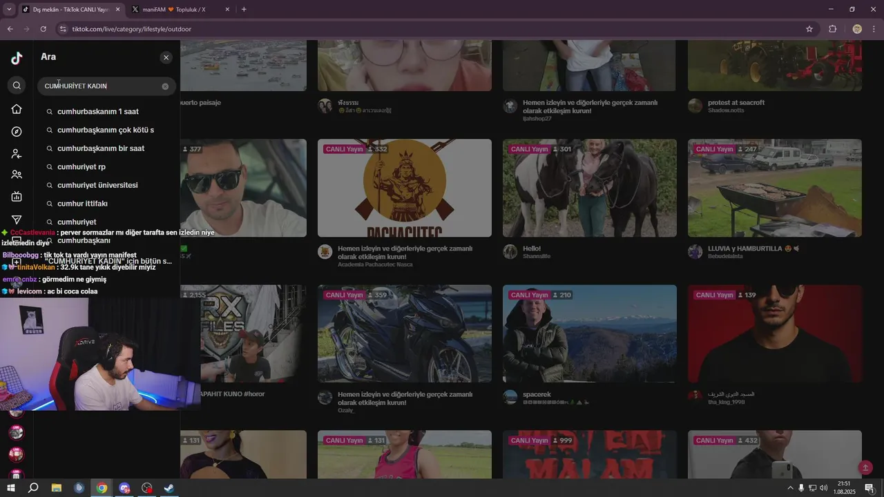Image resolution: width=884 pixels, height=497 pixels.
Task: Open OBS Studio from the taskbar
Action: [147, 488]
